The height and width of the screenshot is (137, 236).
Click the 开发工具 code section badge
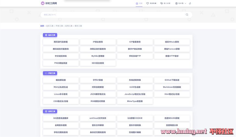click(x=50, y=73)
